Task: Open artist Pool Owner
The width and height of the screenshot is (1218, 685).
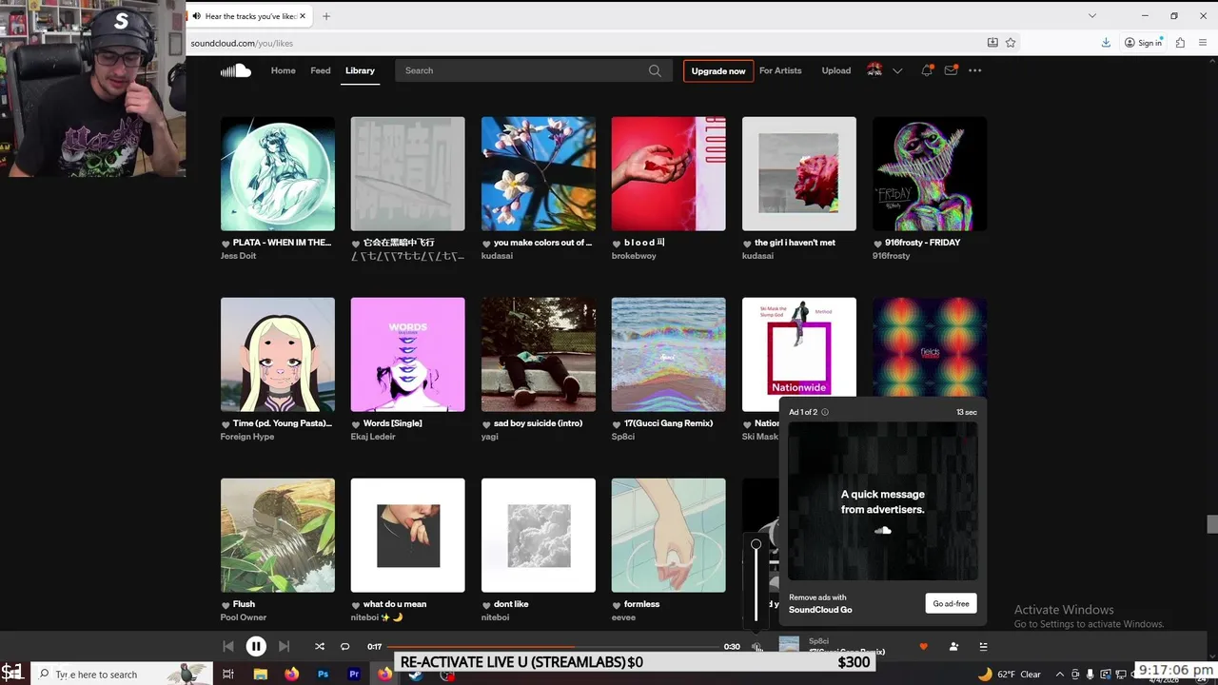Action: coord(244,617)
